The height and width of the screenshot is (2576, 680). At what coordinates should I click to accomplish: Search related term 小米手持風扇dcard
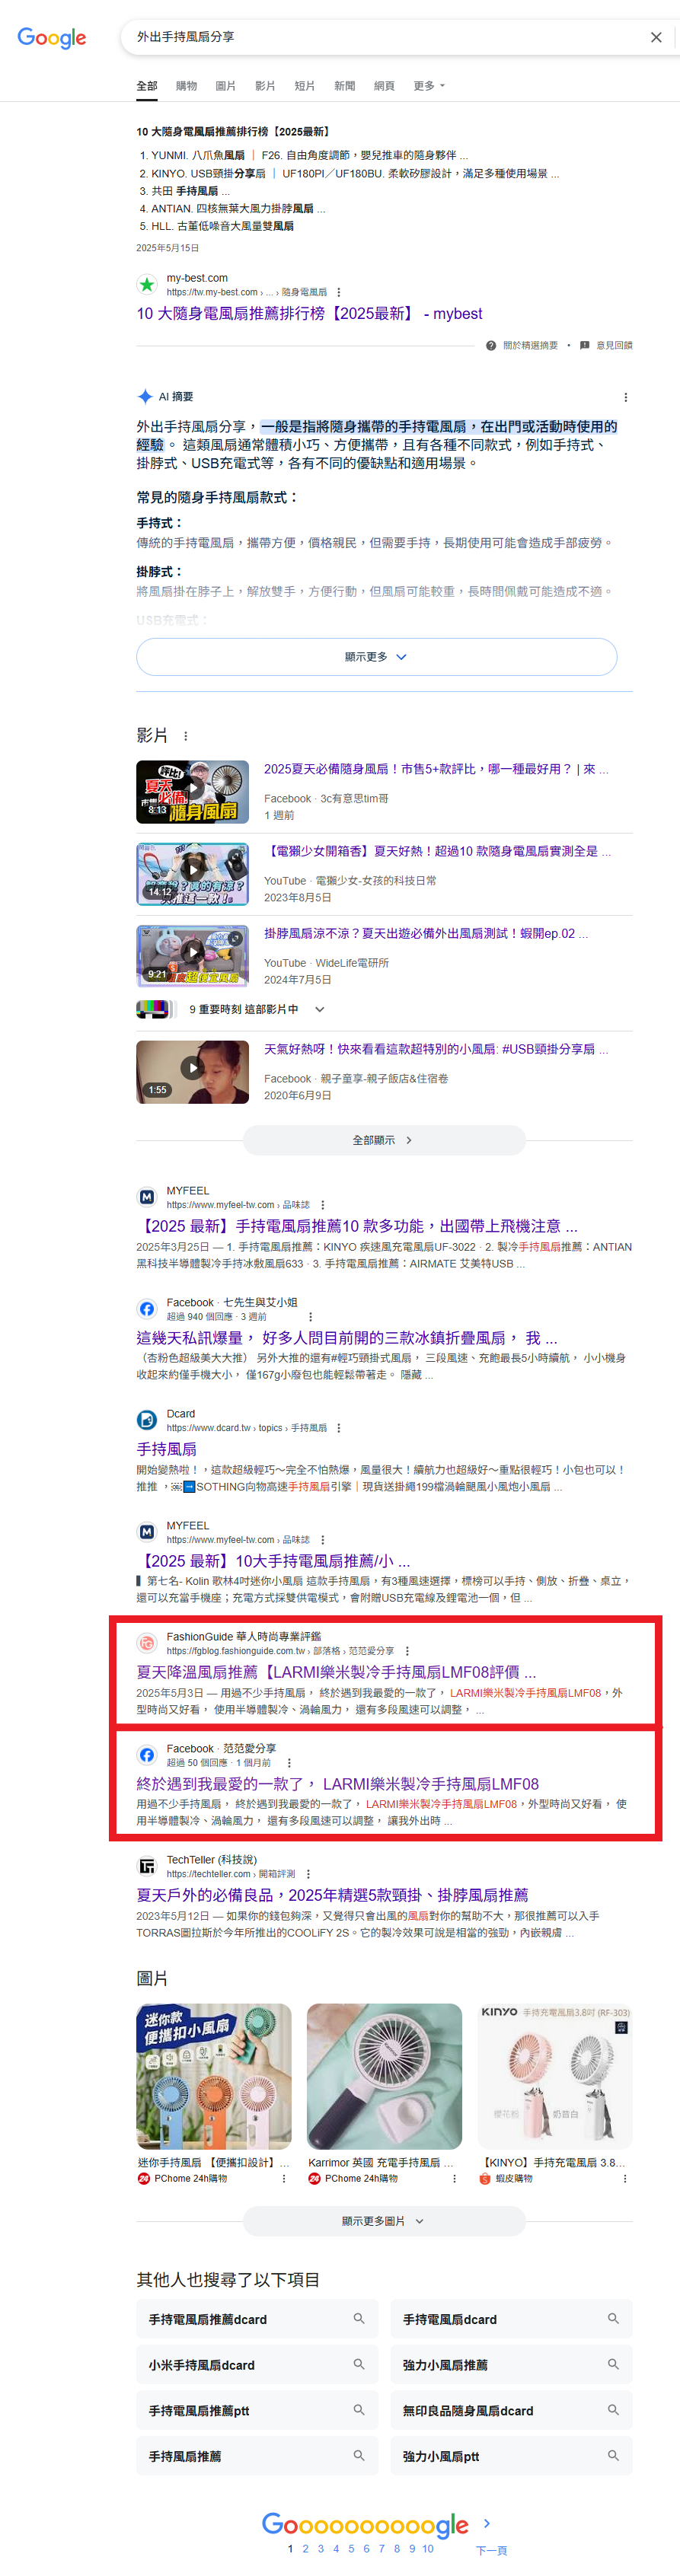pos(257,2365)
